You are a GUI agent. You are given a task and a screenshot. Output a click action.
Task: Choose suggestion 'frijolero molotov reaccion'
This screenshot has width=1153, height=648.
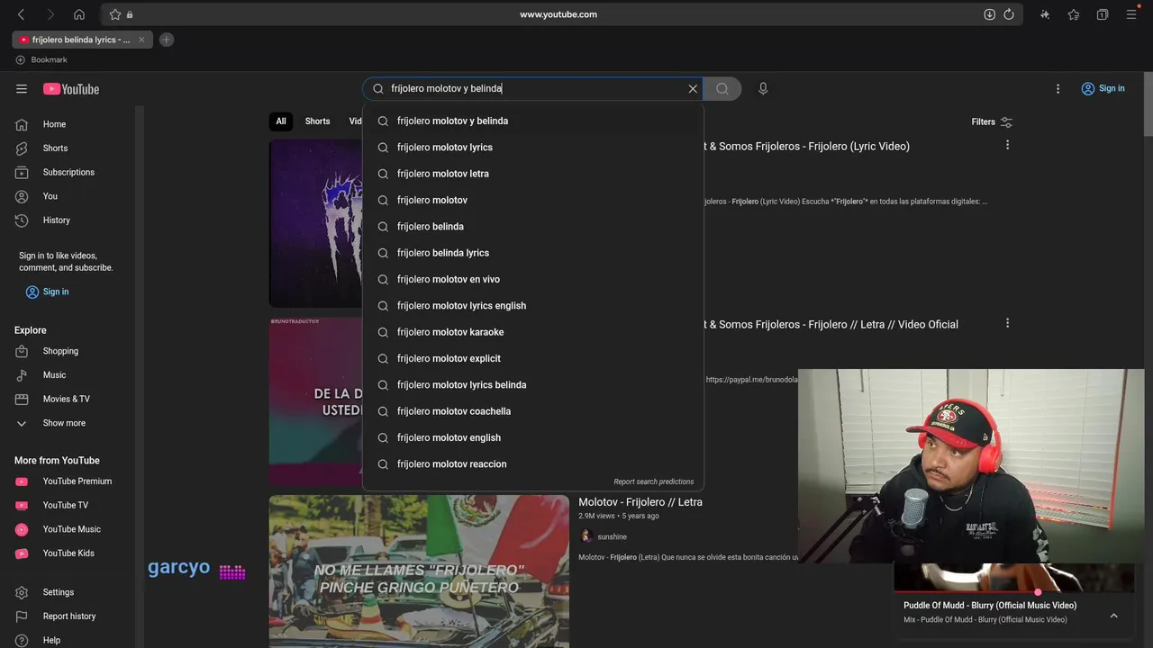533,464
